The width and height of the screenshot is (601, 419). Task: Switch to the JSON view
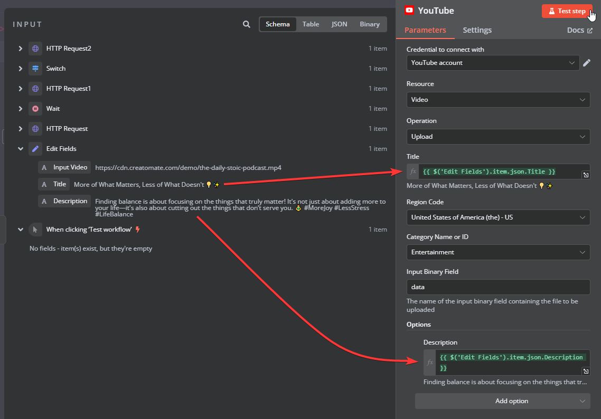pos(339,24)
